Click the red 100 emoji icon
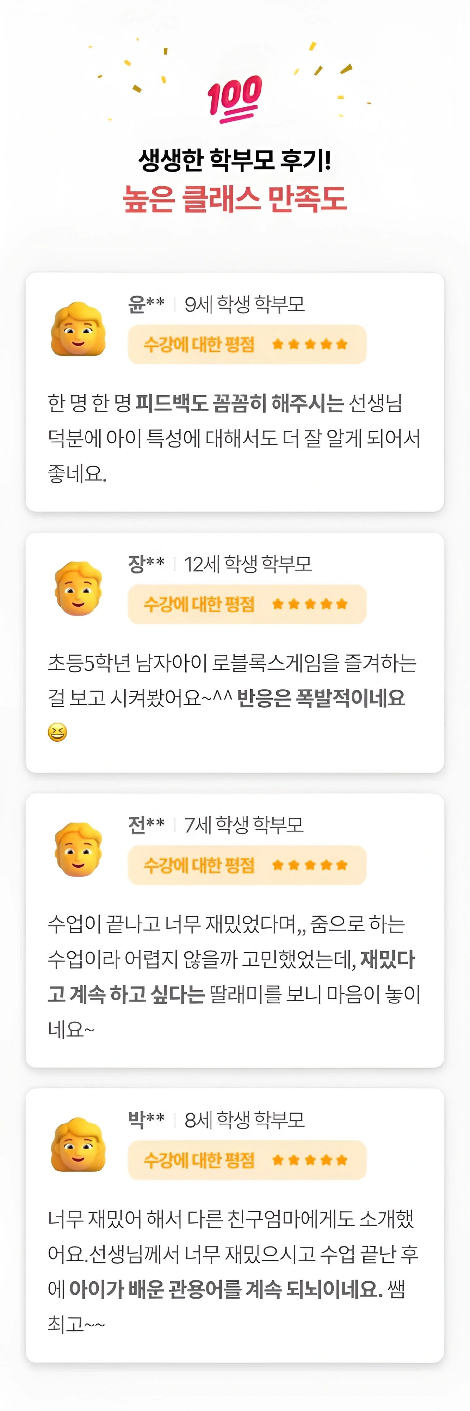Image resolution: width=470 pixels, height=1411 pixels. click(235, 99)
